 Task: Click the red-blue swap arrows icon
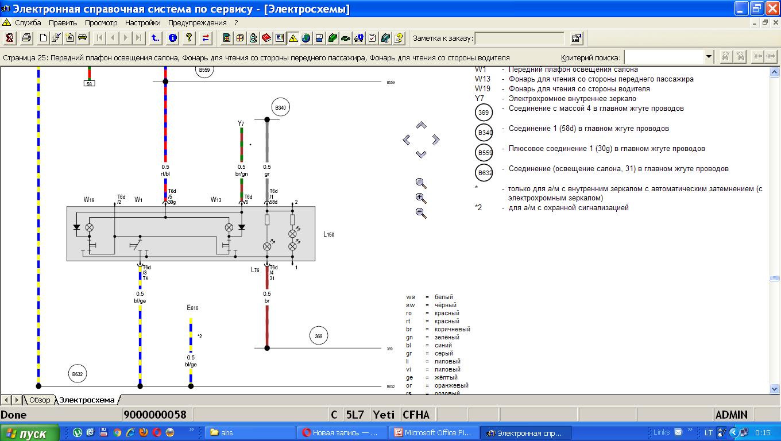click(206, 38)
